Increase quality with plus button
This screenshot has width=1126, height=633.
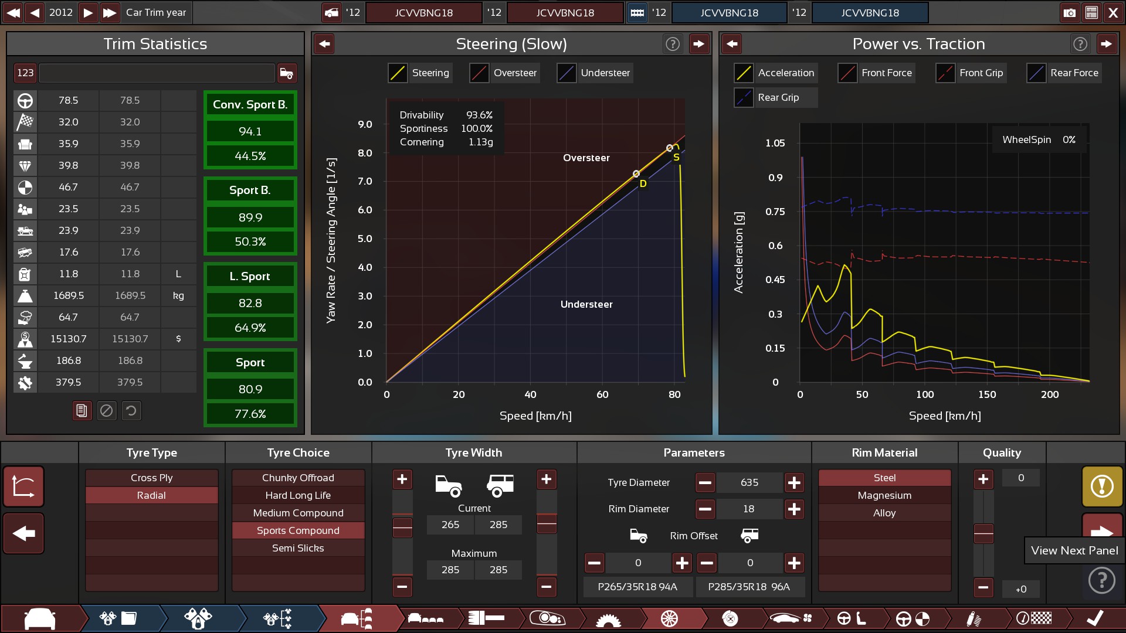[x=983, y=479]
